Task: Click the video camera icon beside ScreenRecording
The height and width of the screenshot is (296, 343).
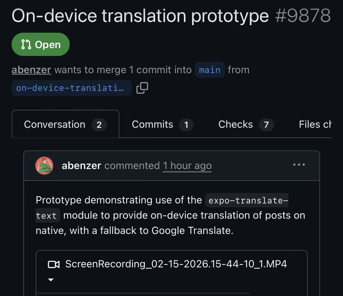Action: 54,264
